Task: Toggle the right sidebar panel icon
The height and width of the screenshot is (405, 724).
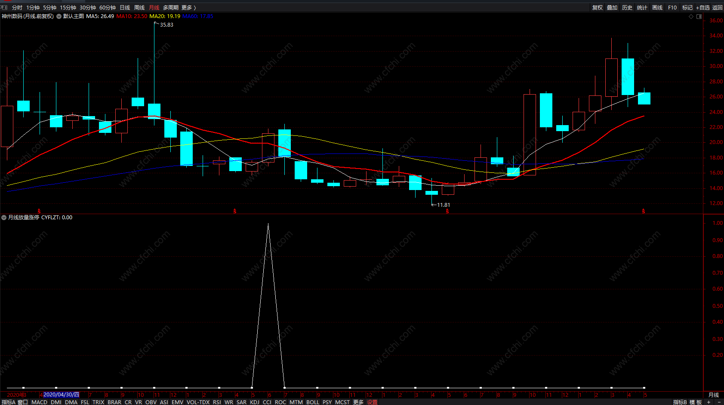Action: [x=699, y=16]
